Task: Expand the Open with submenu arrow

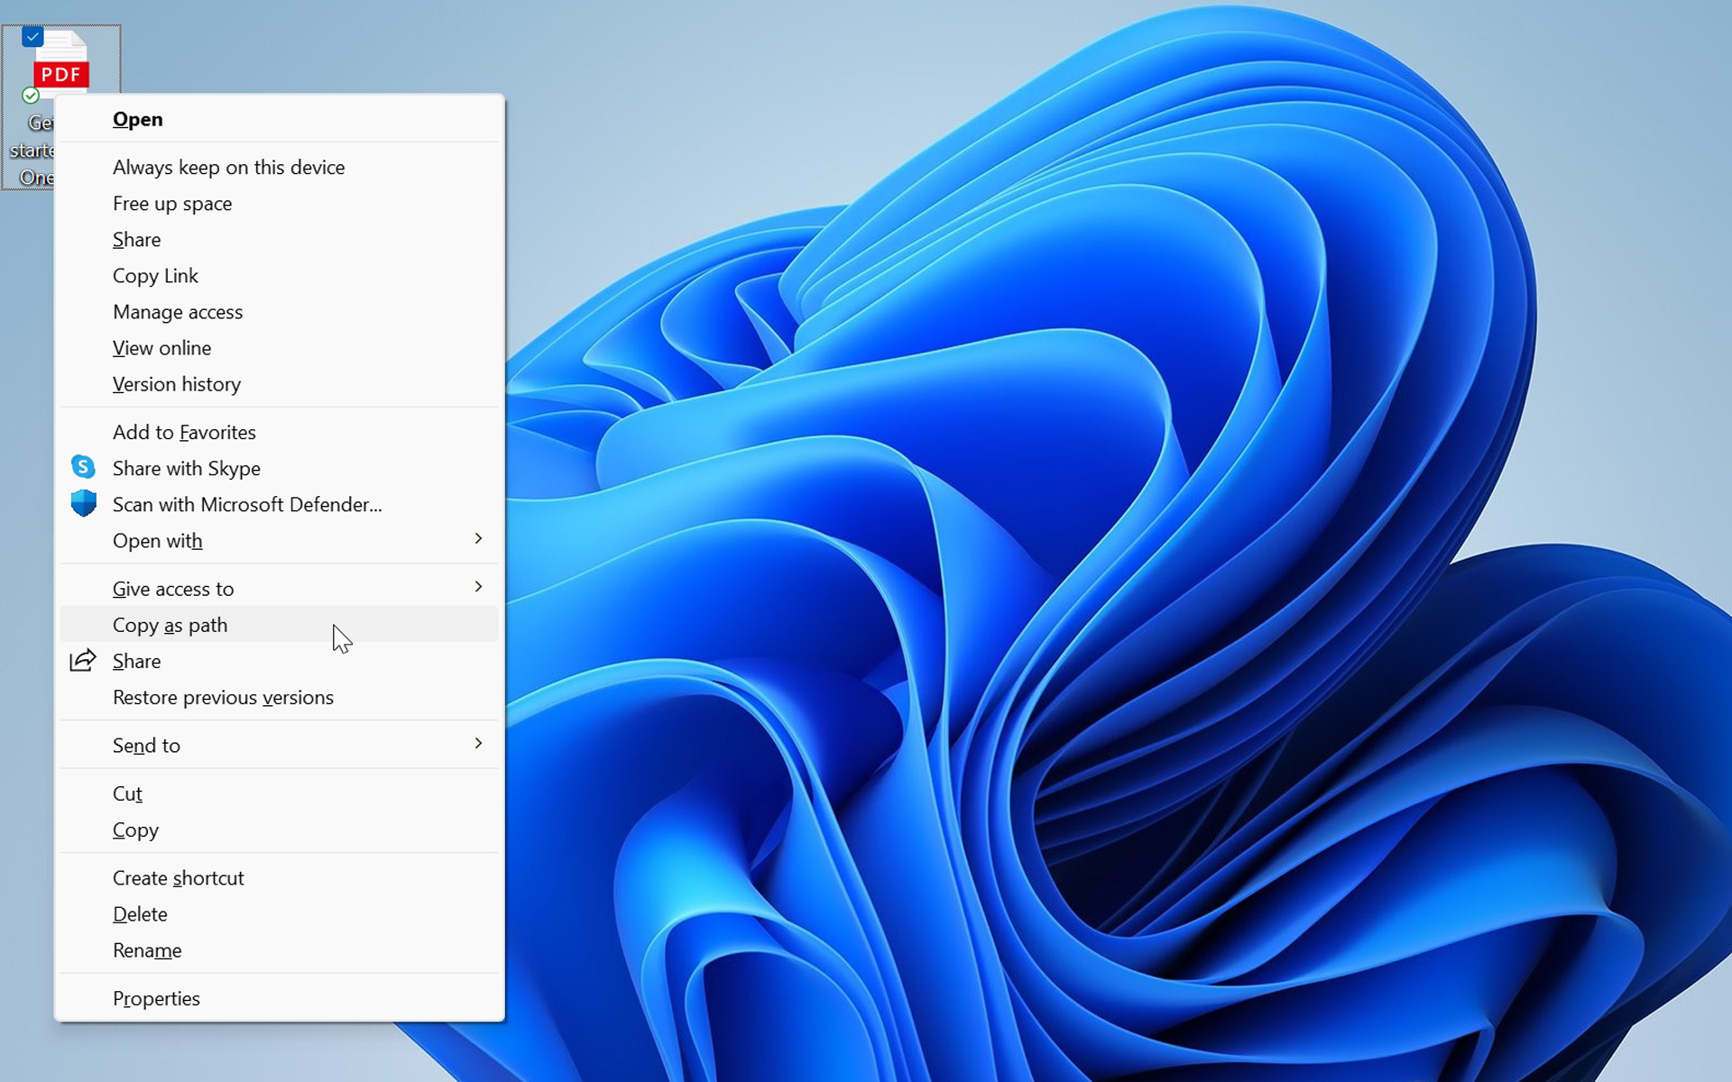Action: click(x=478, y=538)
